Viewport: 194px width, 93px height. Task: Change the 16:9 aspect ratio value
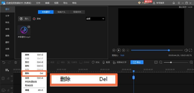(x=122, y=55)
